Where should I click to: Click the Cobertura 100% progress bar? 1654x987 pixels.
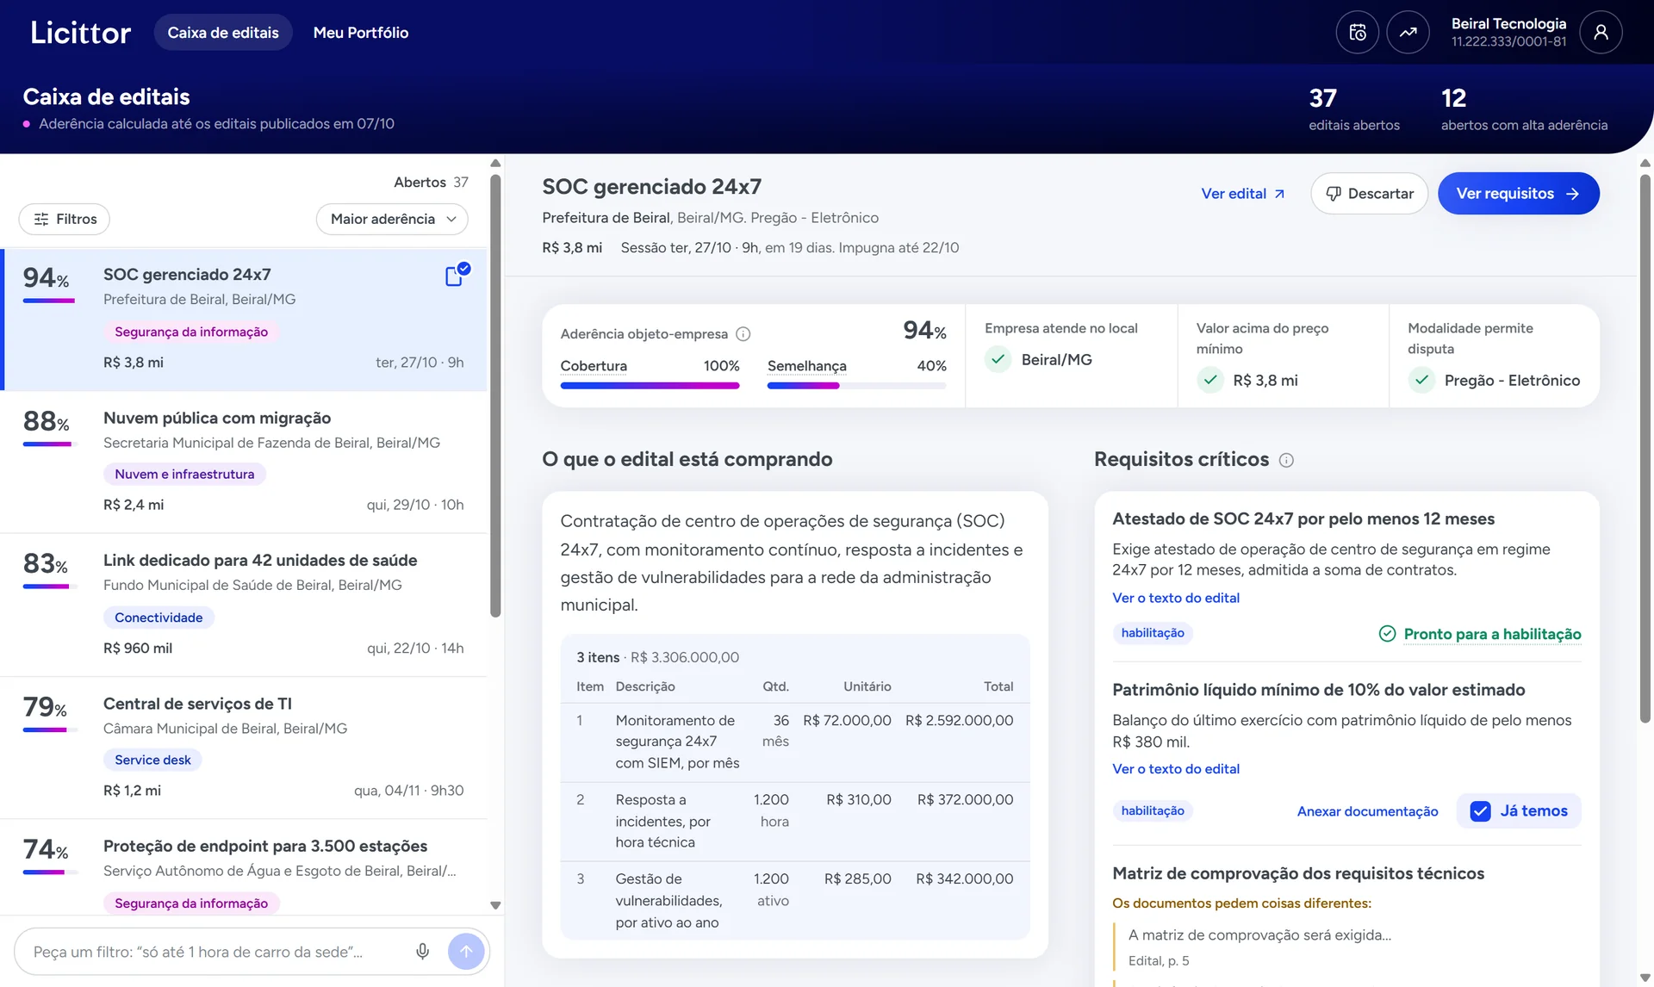[x=650, y=386]
